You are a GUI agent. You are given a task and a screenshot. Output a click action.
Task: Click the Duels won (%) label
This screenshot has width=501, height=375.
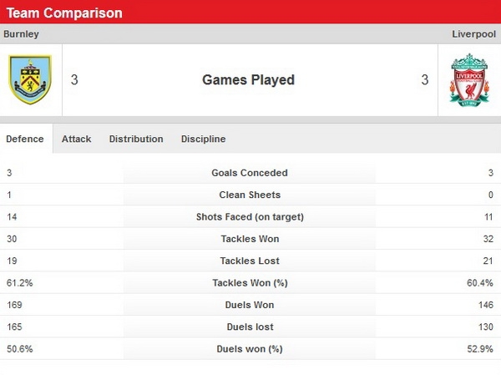[249, 349]
